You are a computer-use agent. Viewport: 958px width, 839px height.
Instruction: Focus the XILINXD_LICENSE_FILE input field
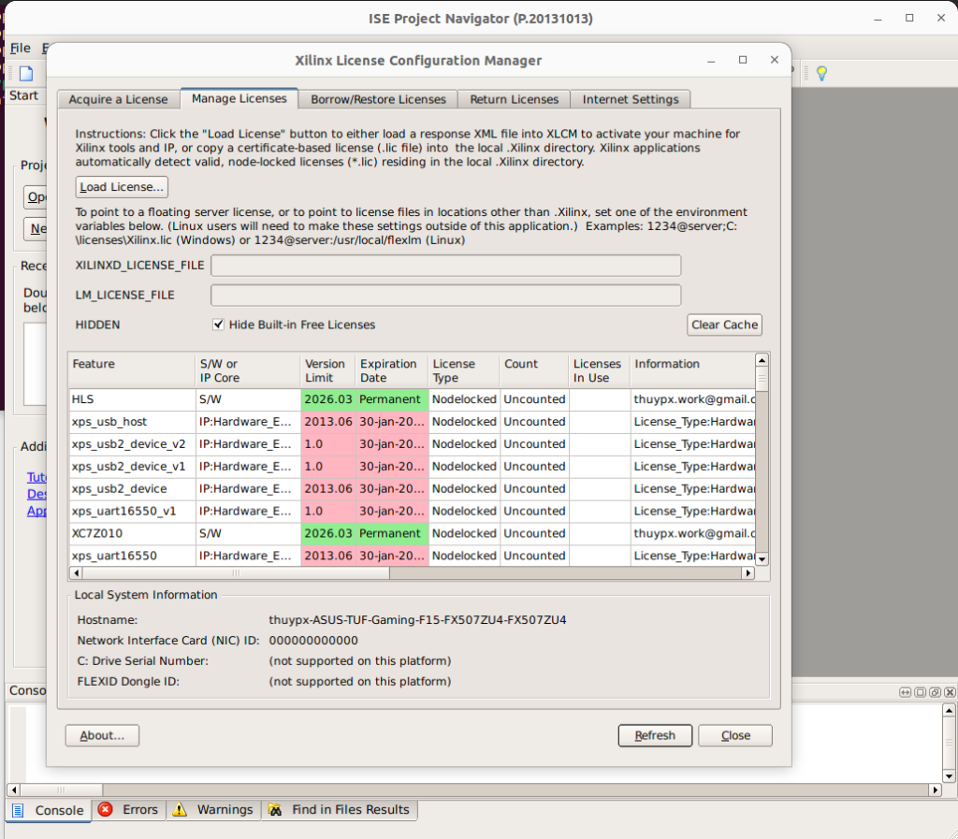(446, 265)
